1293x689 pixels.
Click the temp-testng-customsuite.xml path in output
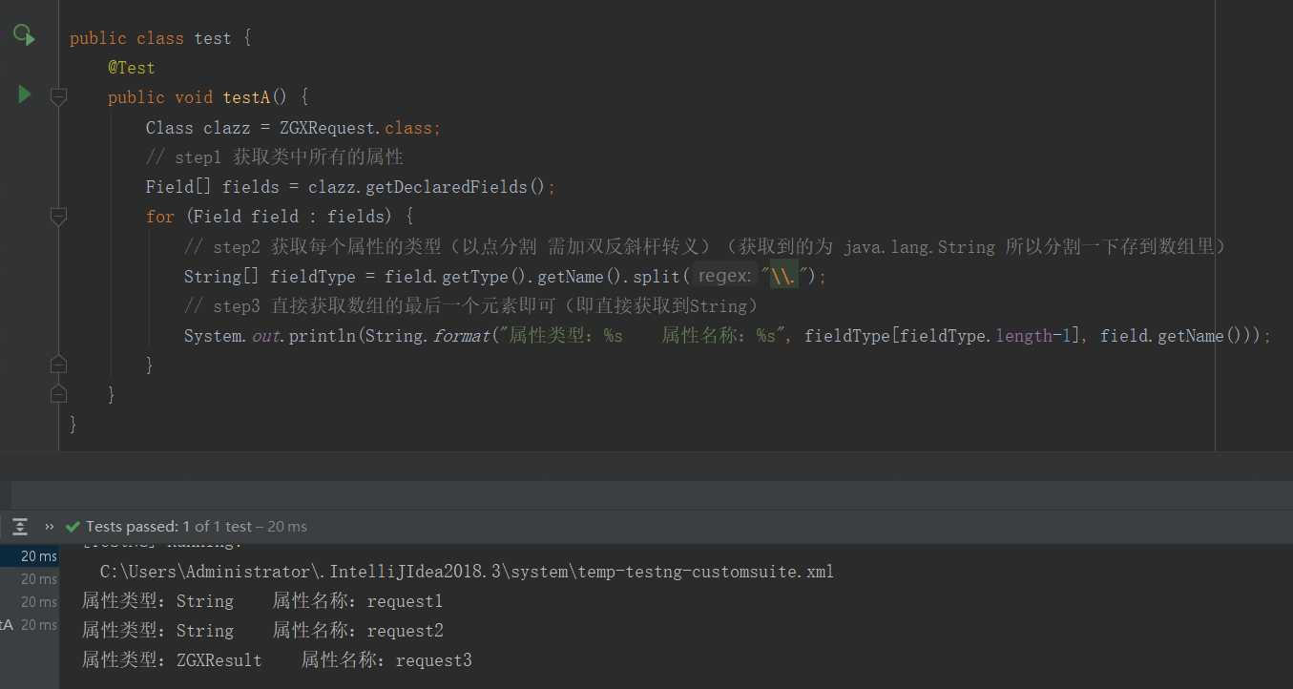click(x=467, y=572)
